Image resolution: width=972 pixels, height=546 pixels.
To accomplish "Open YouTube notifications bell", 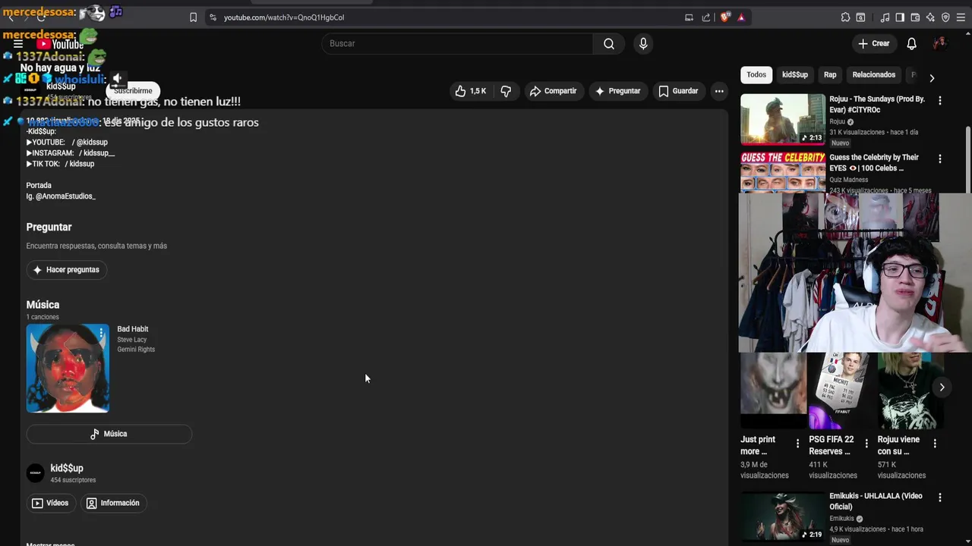I will point(911,43).
